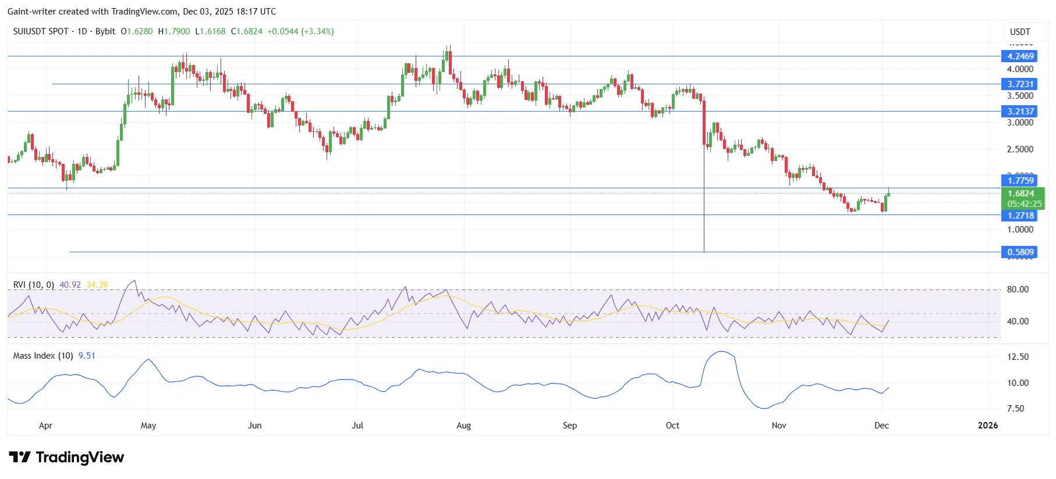Click the TradingView logo icon
Image resolution: width=1056 pixels, height=479 pixels.
[20, 457]
